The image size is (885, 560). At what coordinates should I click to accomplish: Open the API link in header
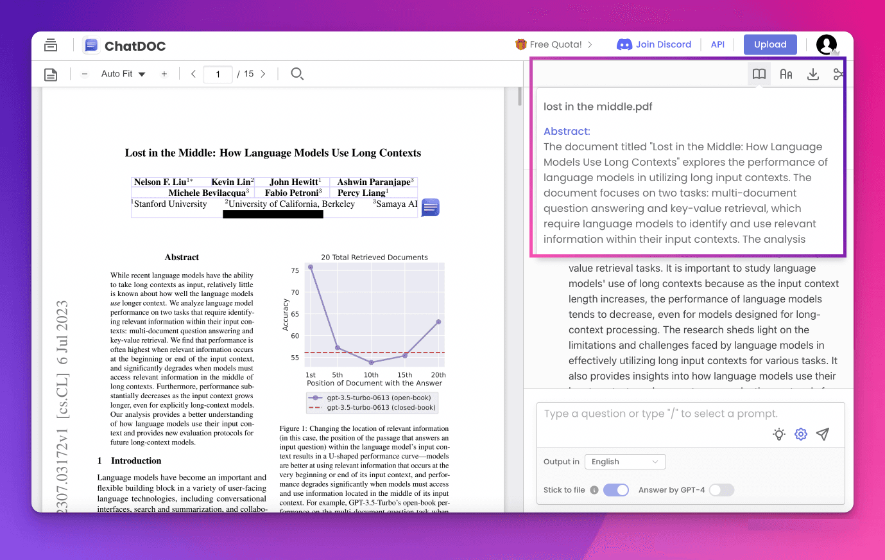pos(717,44)
